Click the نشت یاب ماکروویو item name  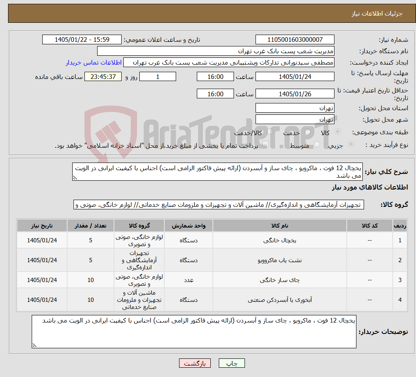[x=280, y=260]
